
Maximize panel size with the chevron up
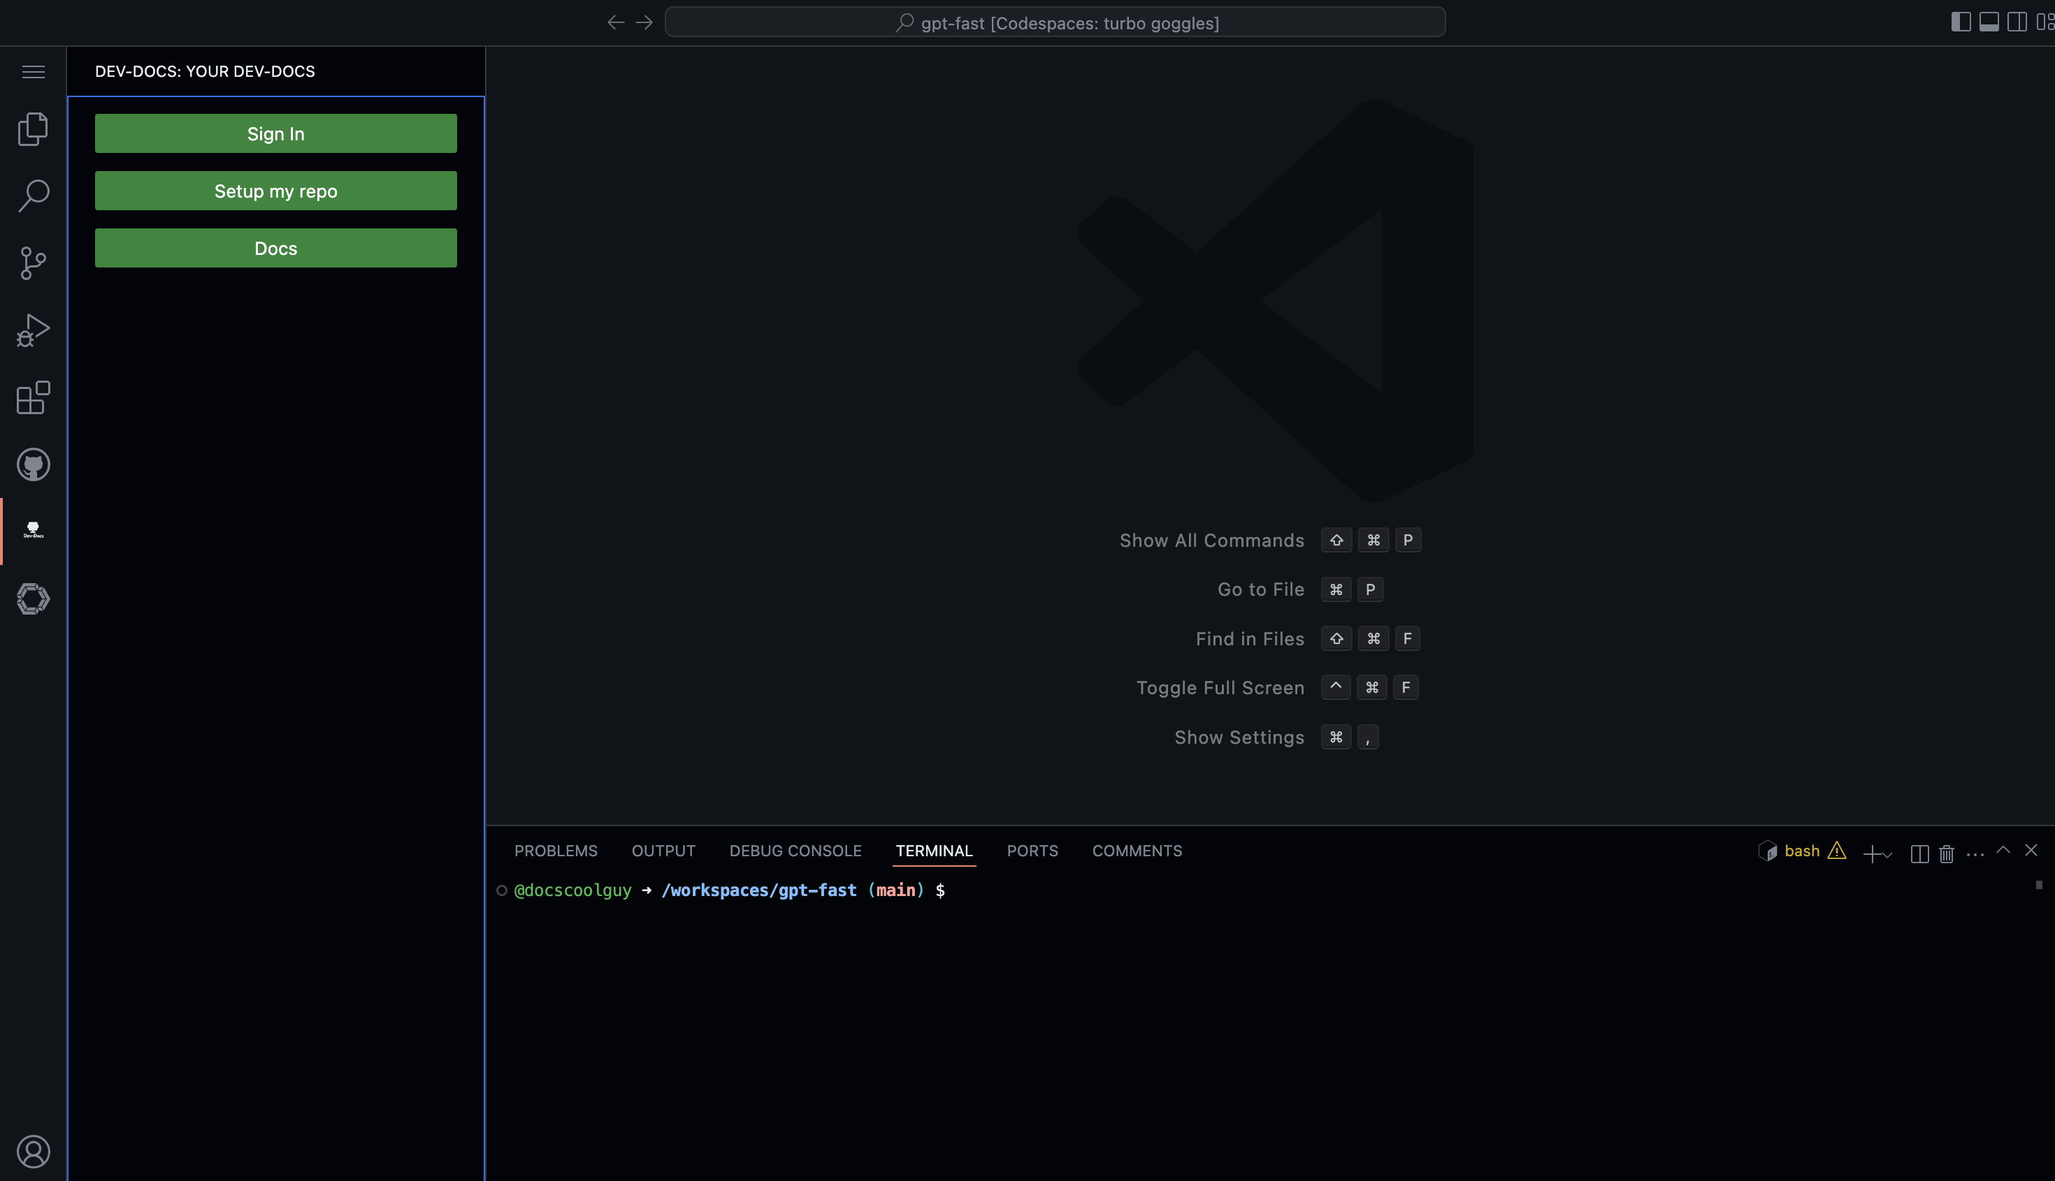point(2003,850)
